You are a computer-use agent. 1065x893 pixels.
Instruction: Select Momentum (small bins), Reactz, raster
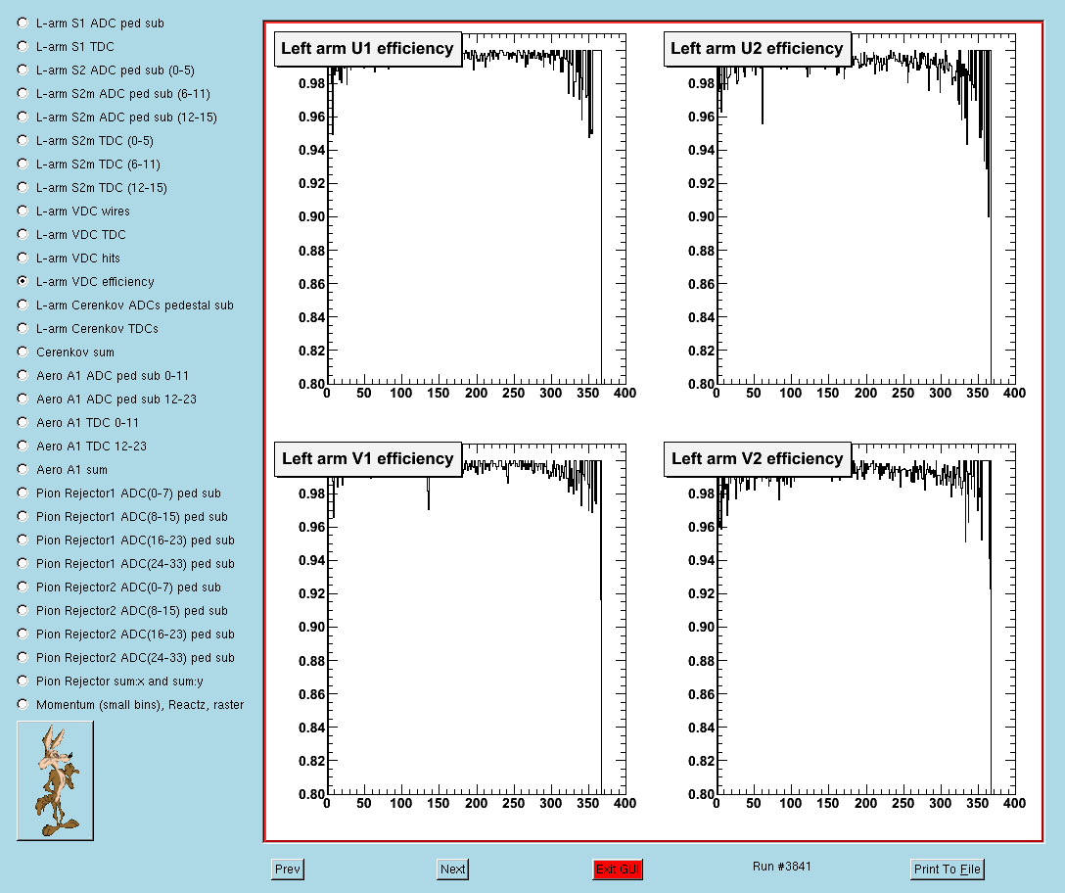[x=23, y=704]
